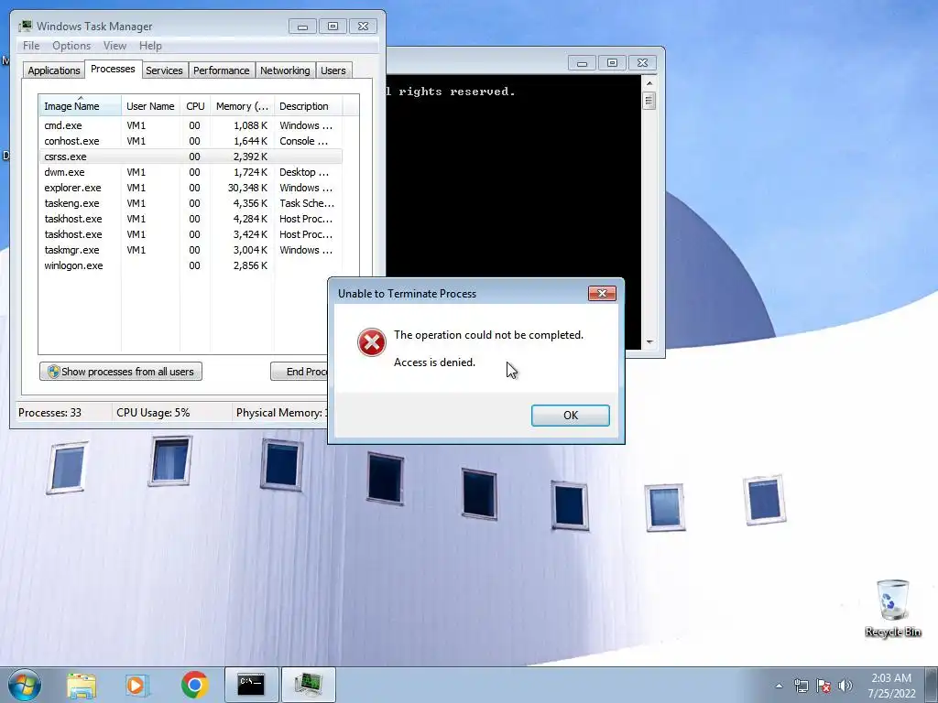This screenshot has height=703, width=938.
Task: Click the Processes: 33 status text
Action: pyautogui.click(x=49, y=413)
